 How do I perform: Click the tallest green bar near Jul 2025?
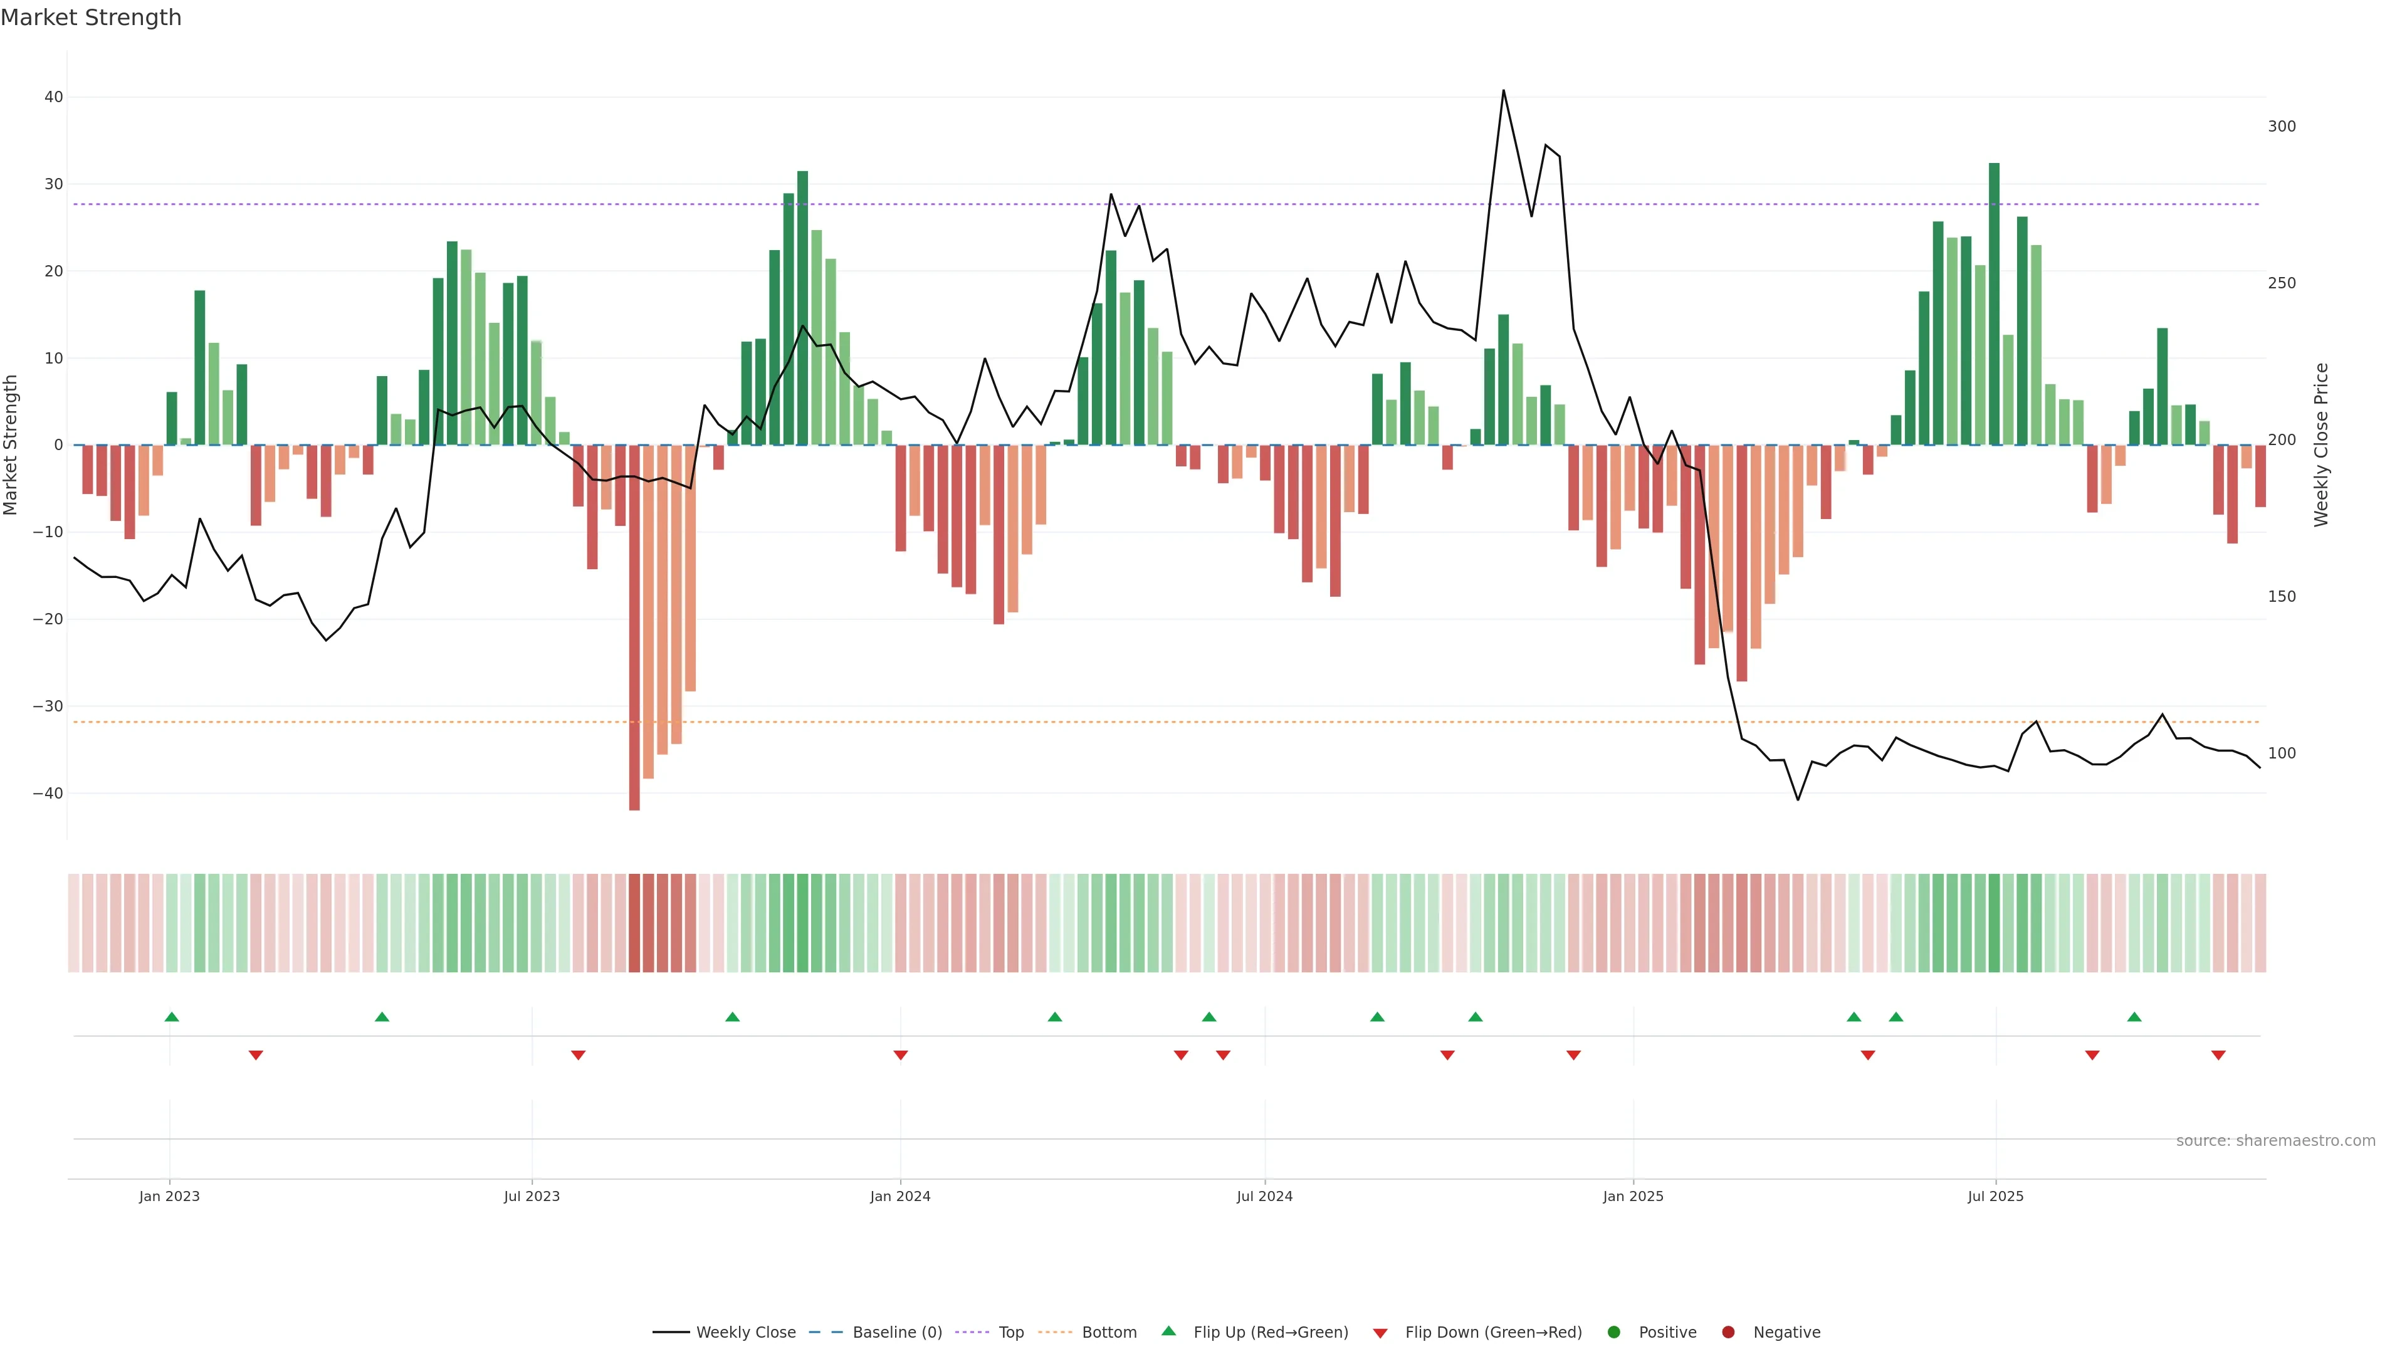point(1994,303)
